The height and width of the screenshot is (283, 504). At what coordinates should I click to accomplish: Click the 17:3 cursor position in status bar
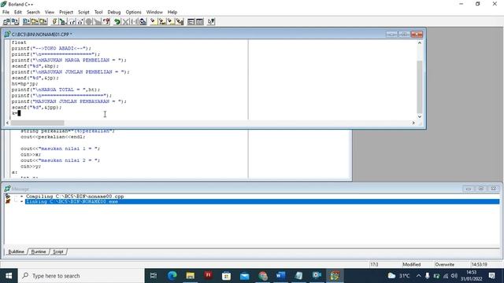(x=374, y=264)
